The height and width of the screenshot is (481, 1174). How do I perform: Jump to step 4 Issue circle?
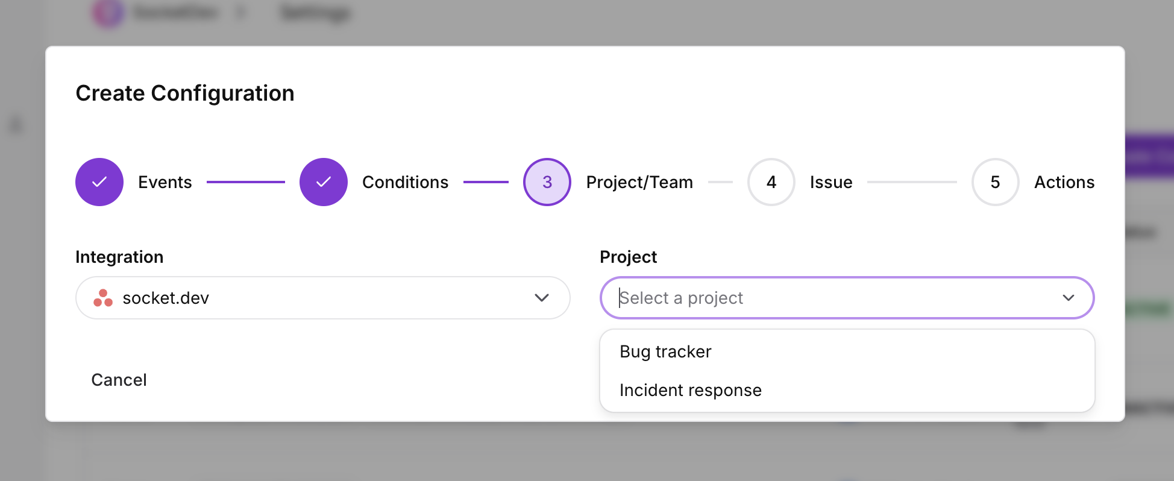click(771, 182)
